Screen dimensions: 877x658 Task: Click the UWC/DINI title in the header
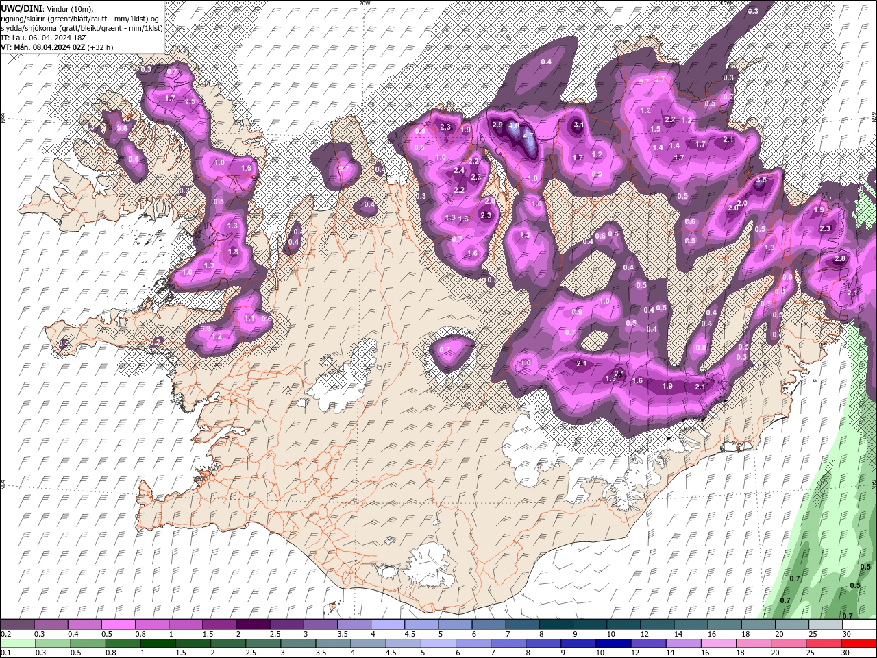point(22,8)
